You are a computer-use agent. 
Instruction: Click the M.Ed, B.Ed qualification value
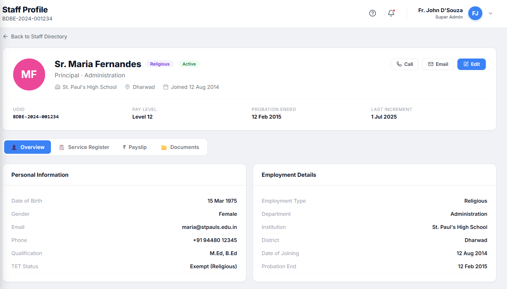[223, 253]
